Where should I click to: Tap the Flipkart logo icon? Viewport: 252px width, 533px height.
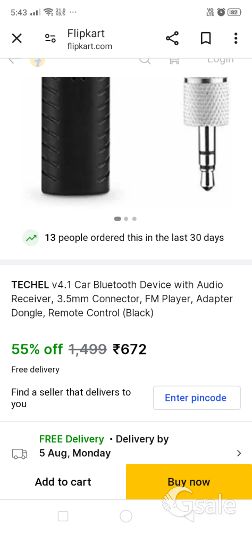tap(37, 61)
